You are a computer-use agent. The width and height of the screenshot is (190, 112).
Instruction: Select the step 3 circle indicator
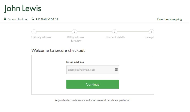click(115, 32)
